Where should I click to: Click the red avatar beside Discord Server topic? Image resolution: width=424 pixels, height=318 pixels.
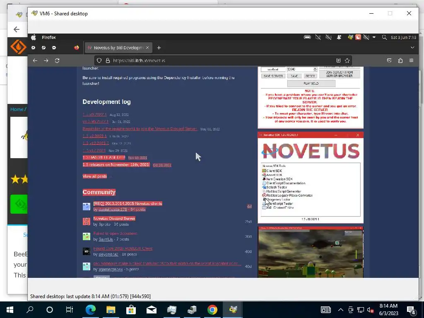pos(86,222)
